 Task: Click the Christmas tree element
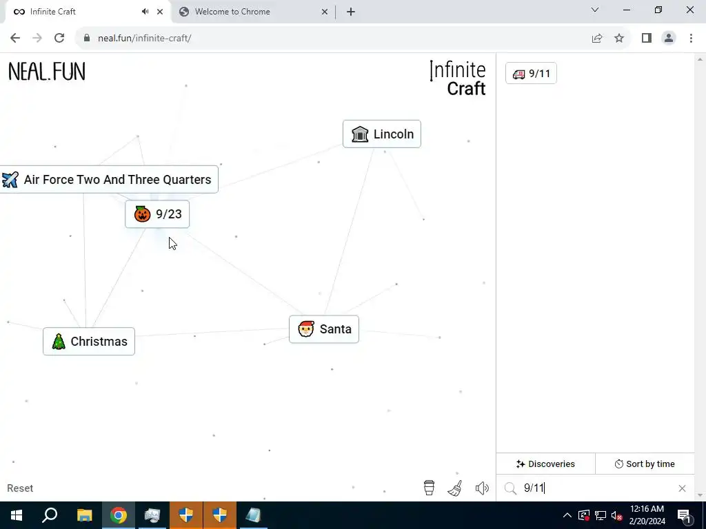89,342
